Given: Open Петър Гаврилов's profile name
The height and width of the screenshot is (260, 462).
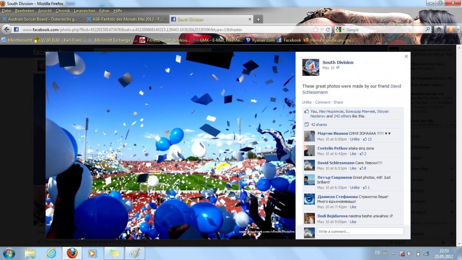Looking at the screenshot, I should (335, 178).
